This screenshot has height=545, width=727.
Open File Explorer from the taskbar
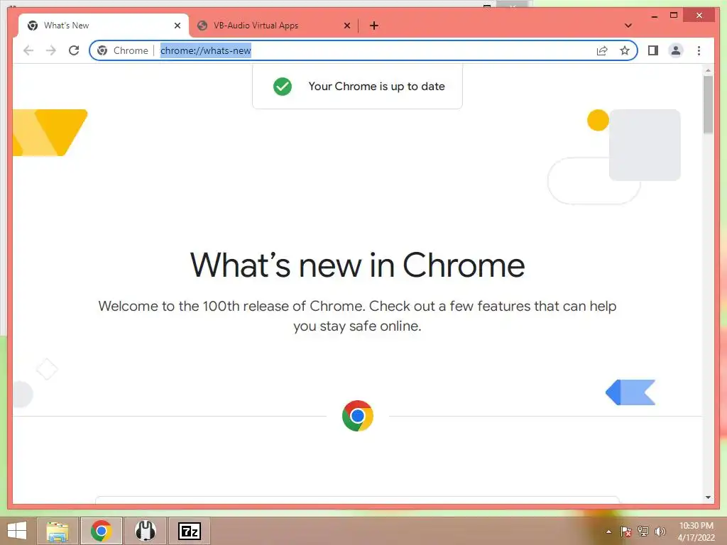pyautogui.click(x=58, y=531)
